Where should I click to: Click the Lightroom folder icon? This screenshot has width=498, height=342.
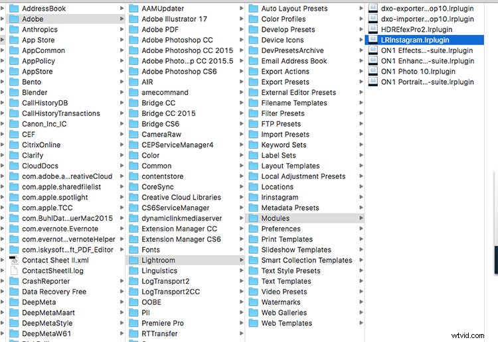133,260
